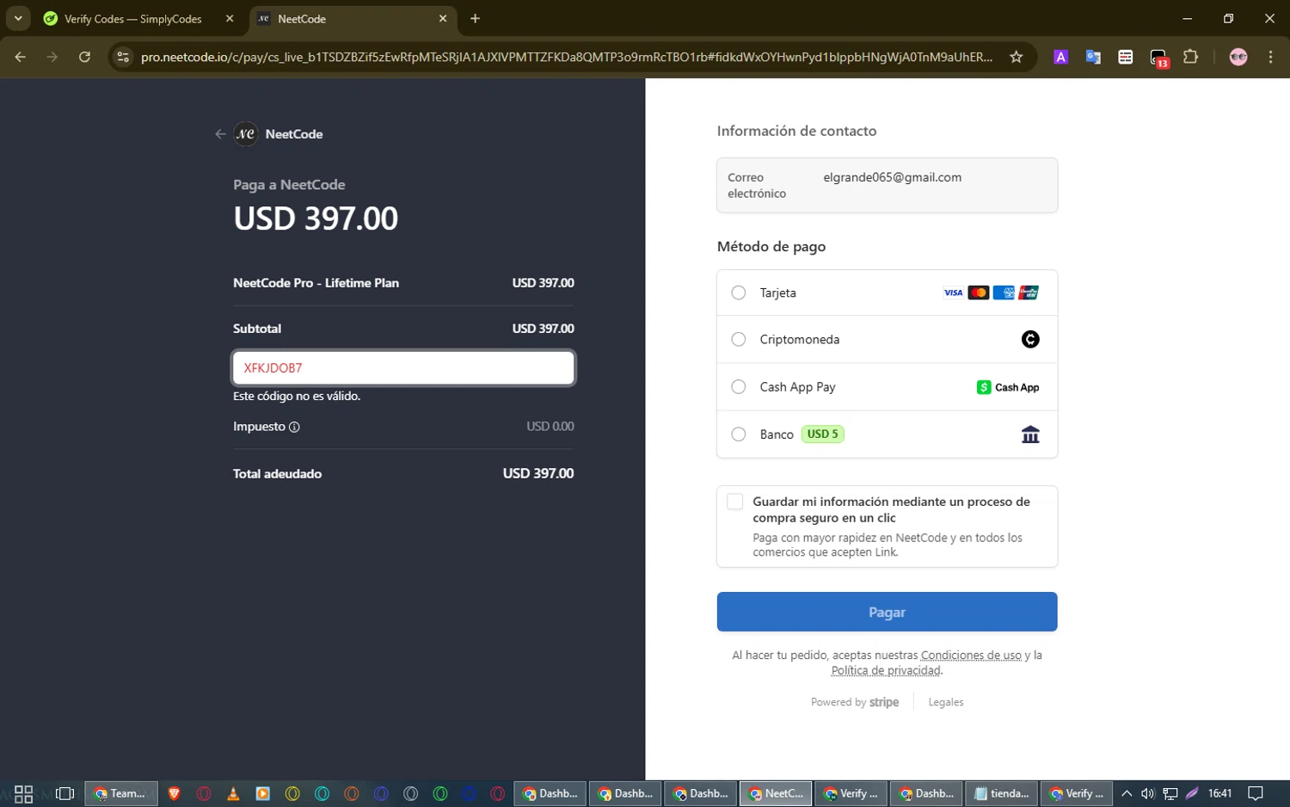The height and width of the screenshot is (807, 1290).
Task: Close the NeetCode tab
Action: pyautogui.click(x=443, y=18)
